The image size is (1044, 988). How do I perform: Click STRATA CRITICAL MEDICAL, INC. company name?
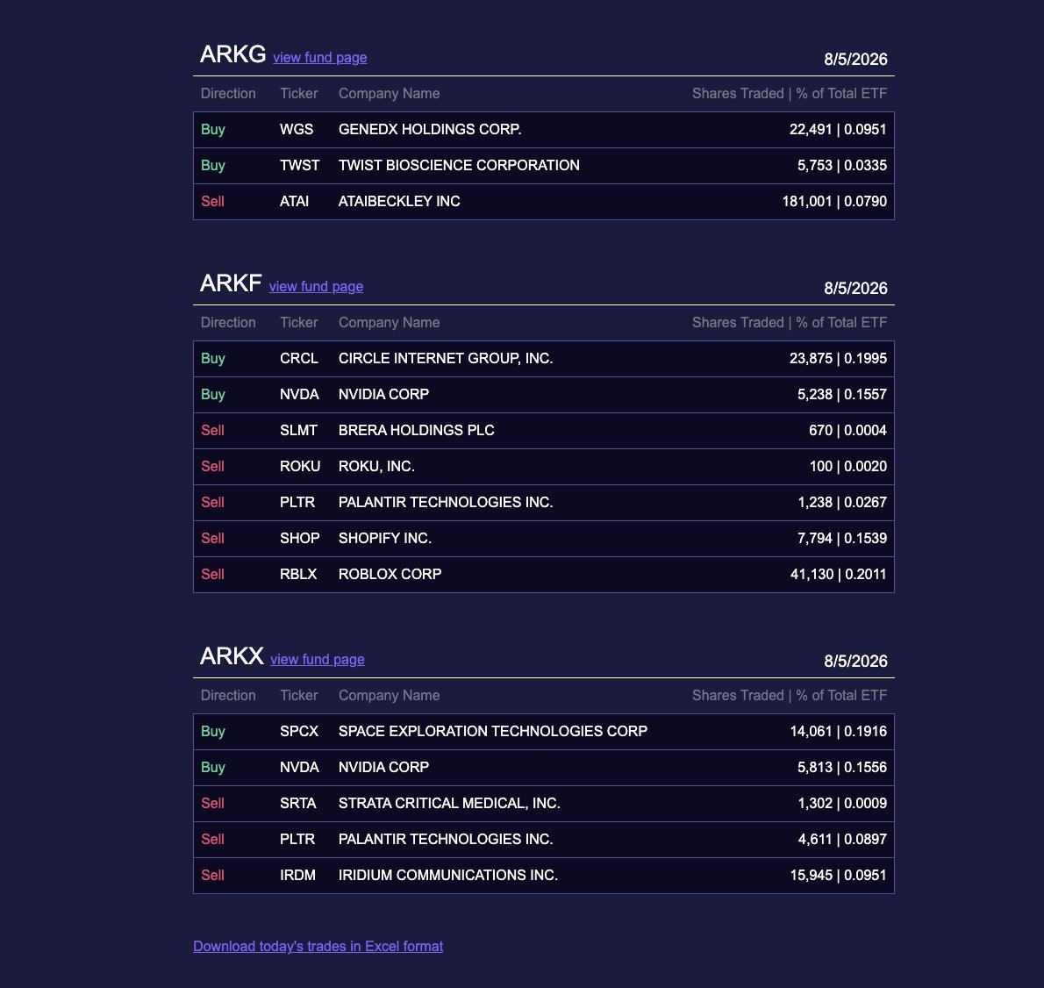(x=449, y=803)
